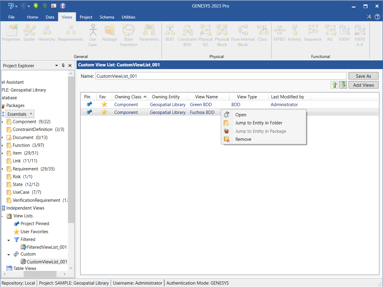The height and width of the screenshot is (287, 383).
Task: Click the Add Views button
Action: (363, 85)
